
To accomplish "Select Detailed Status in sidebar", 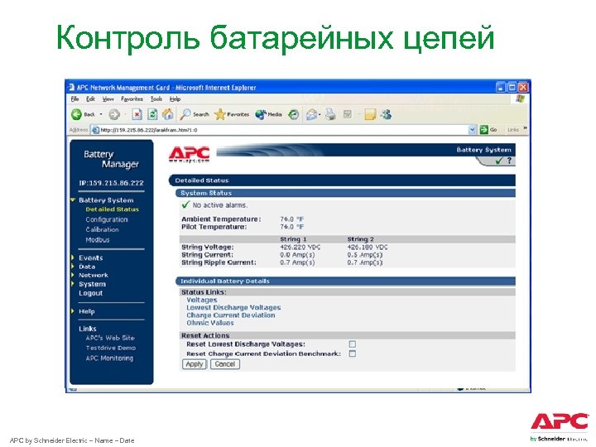I will (x=112, y=209).
